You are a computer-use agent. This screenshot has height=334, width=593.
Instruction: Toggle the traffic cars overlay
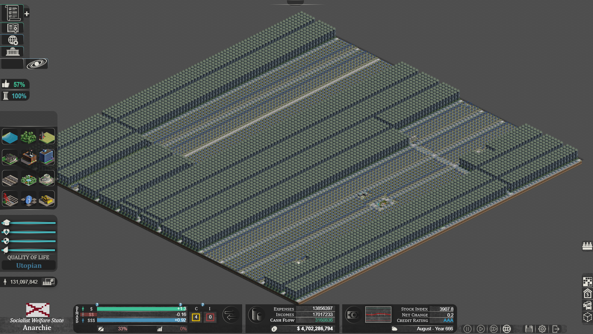tap(587, 306)
